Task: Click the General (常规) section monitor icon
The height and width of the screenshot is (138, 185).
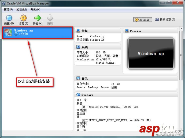Action: point(78,31)
